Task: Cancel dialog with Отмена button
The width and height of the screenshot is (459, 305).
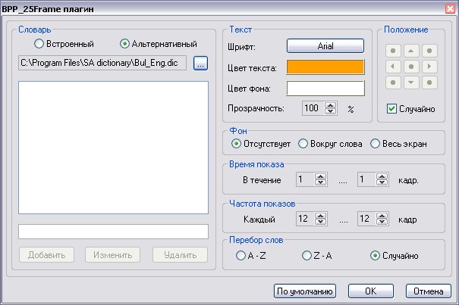Action: click(428, 291)
